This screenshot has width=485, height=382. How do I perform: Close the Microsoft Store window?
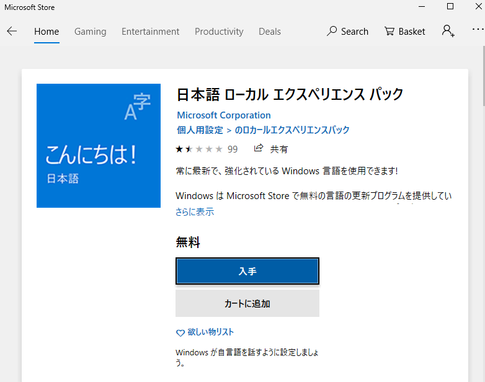pyautogui.click(x=478, y=6)
